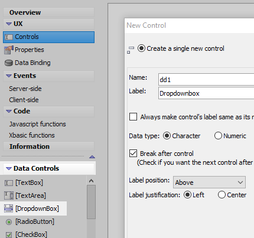Choose the DropdownBox control icon
Image resolution: width=254 pixels, height=238 pixels.
coord(9,208)
